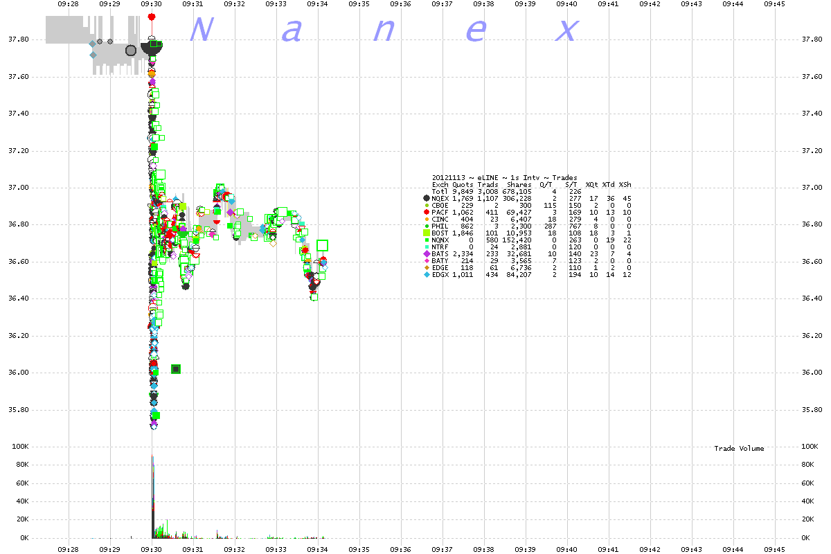Click the '20121113 ~ eLINE ~ 1s Intv ~ Trades' title
This screenshot has width=831, height=554.
point(504,177)
